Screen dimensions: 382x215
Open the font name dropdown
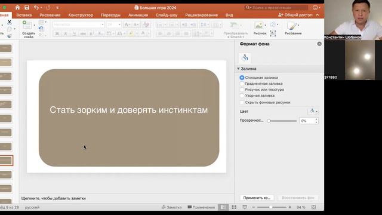pyautogui.click(x=102, y=24)
